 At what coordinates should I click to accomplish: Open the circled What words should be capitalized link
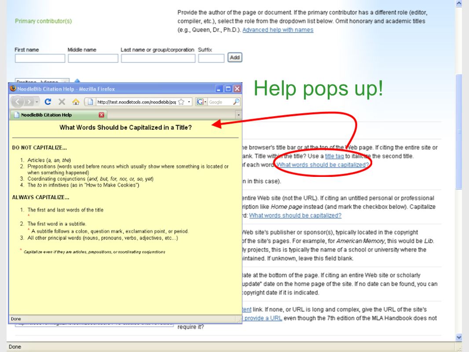coord(323,165)
